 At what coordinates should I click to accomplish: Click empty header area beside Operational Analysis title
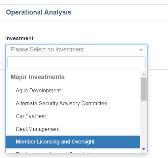click(x=119, y=12)
